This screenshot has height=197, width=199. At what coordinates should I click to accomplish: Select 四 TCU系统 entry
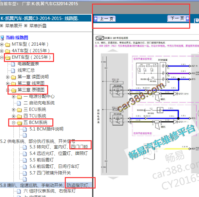click(35, 116)
